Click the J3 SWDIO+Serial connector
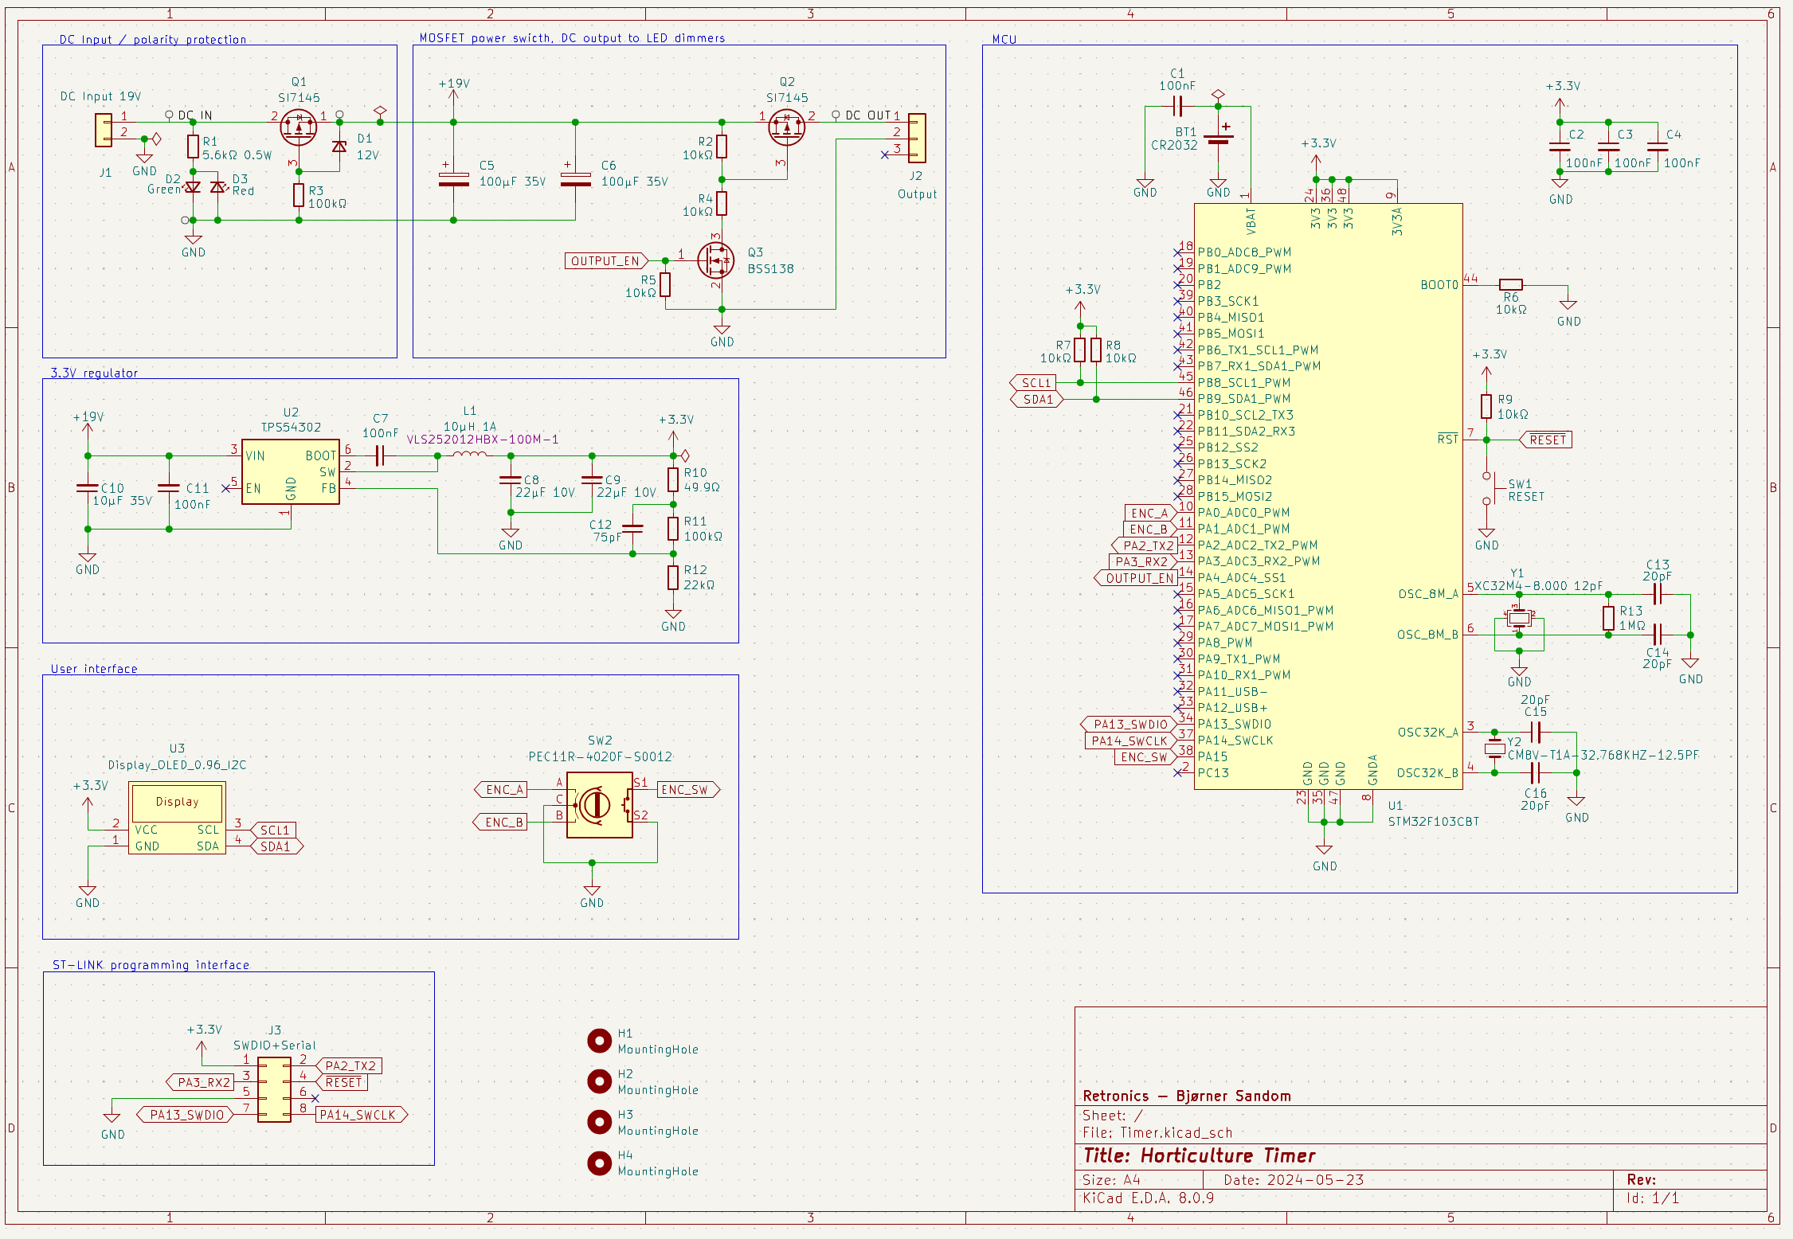Viewport: 1793px width, 1239px height. [x=274, y=1089]
